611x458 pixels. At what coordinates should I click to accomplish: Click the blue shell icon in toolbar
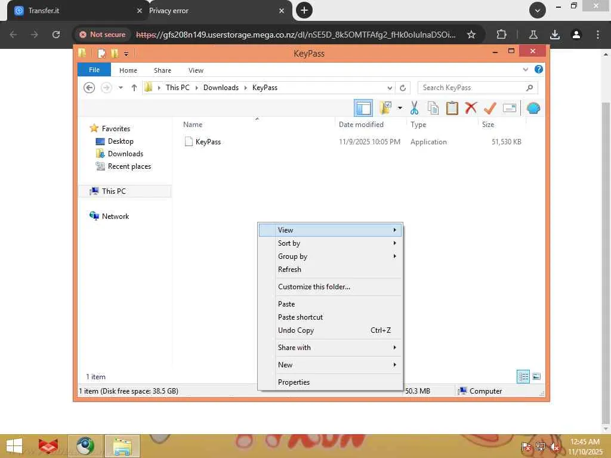(x=533, y=108)
